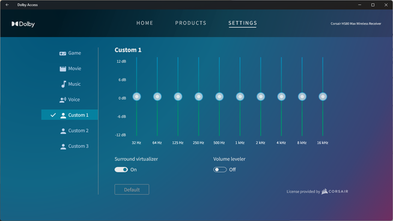
Task: Click the Custom 3 profile icon
Action: tap(63, 146)
